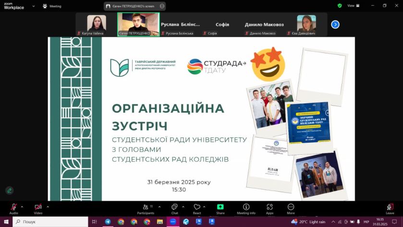The width and height of the screenshot is (403, 227).
Task: Open the React emoji menu
Action: pos(197,207)
